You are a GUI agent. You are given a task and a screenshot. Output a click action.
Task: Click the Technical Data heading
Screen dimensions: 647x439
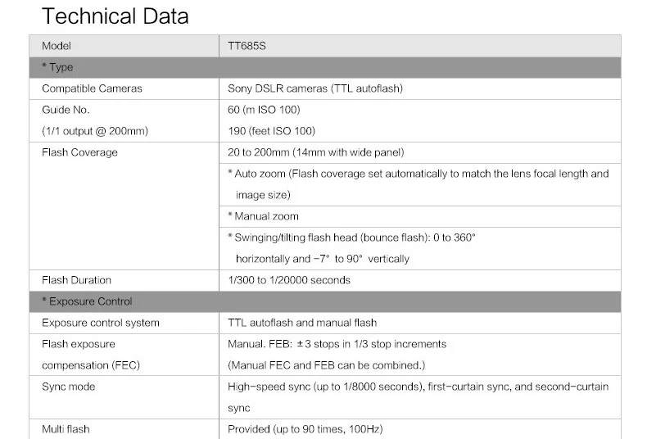tap(115, 16)
